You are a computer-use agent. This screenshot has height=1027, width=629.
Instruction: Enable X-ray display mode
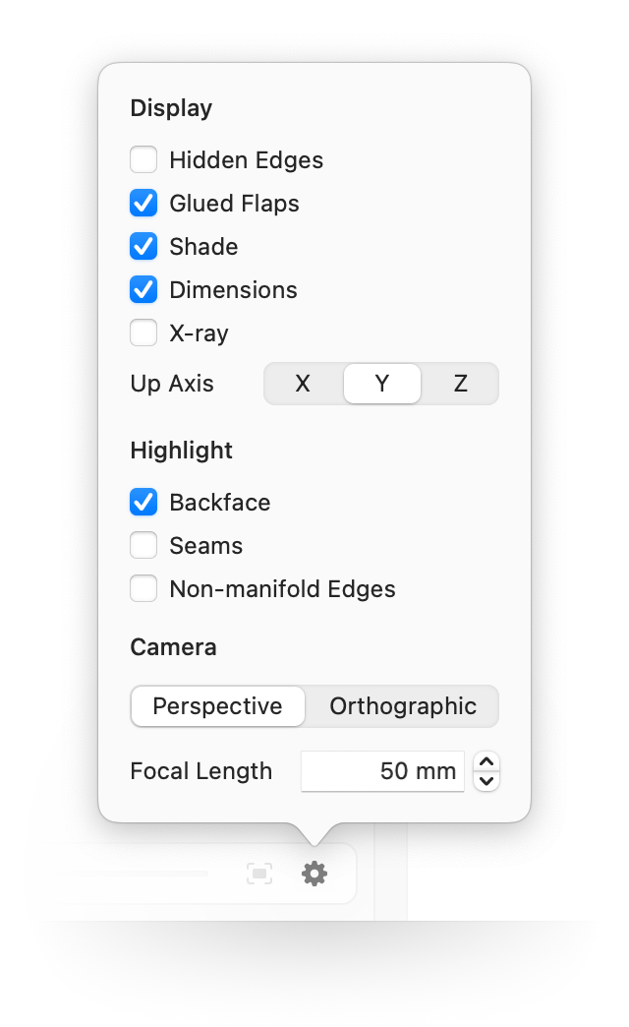pyautogui.click(x=143, y=333)
